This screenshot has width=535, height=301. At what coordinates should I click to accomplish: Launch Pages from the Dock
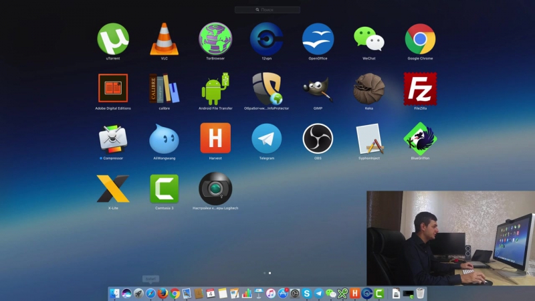pos(235,294)
